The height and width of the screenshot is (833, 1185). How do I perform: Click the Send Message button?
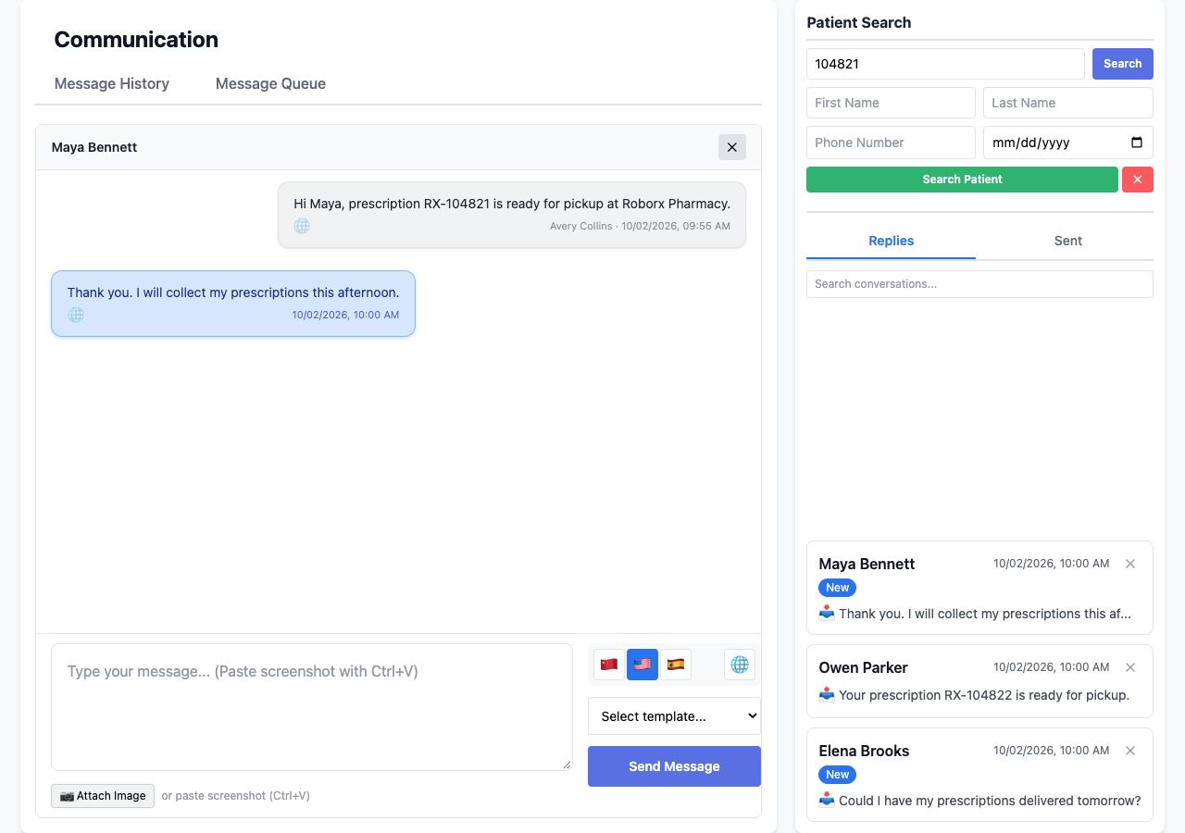674,766
